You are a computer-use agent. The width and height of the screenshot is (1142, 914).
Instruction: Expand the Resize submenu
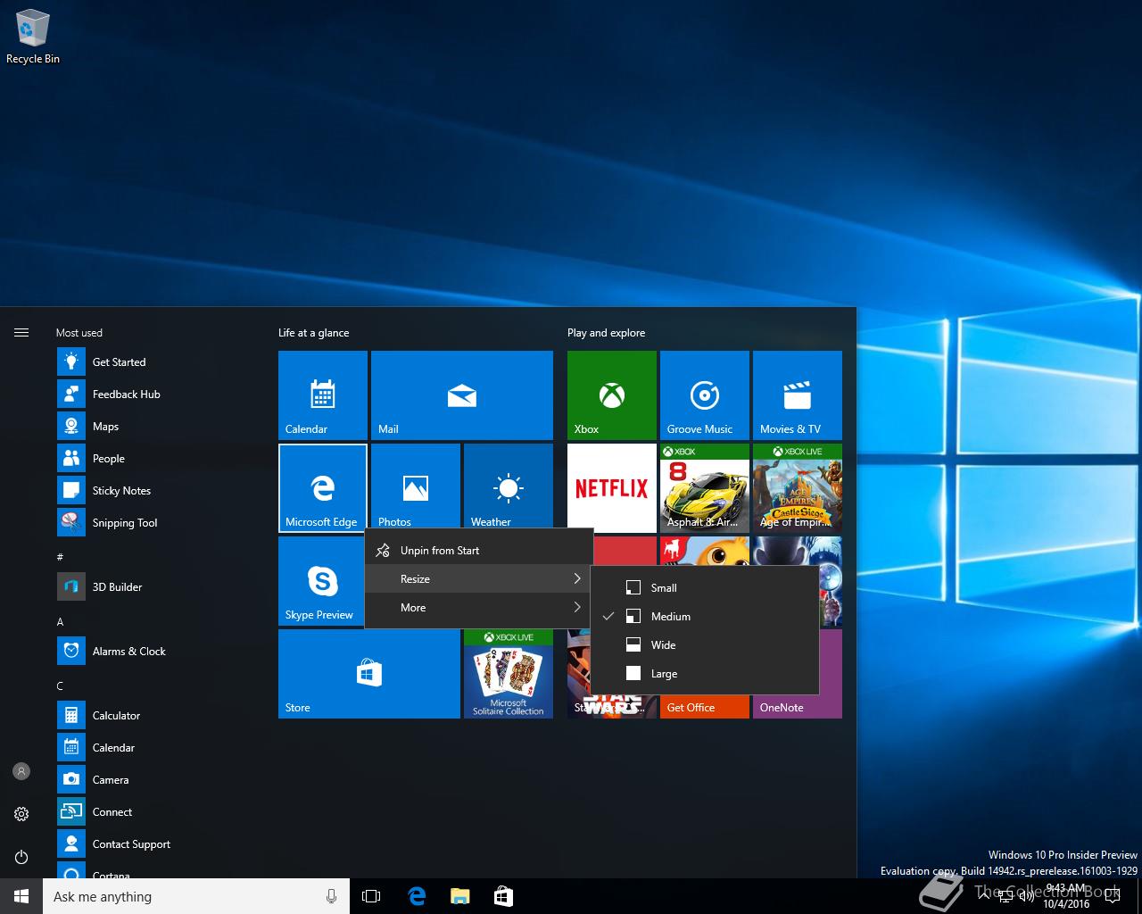tap(479, 579)
